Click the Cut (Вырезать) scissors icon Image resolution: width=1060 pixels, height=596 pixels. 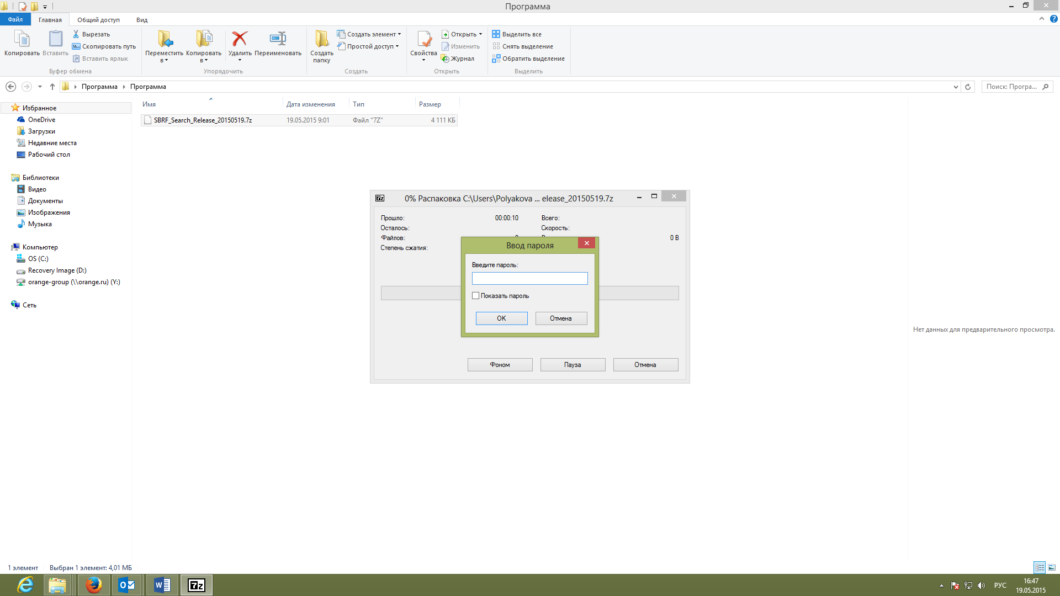[76, 34]
